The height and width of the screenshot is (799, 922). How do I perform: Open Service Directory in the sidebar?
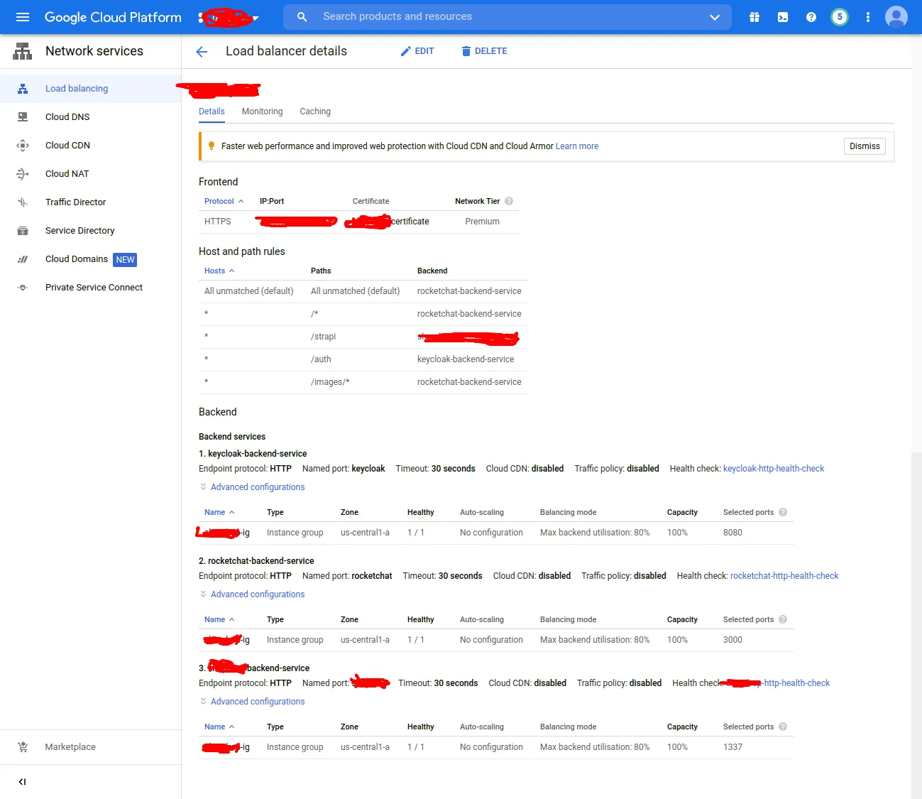pos(79,231)
